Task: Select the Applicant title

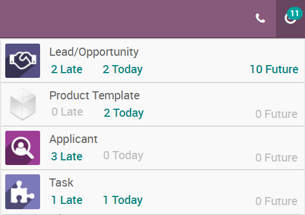Action: tap(73, 139)
